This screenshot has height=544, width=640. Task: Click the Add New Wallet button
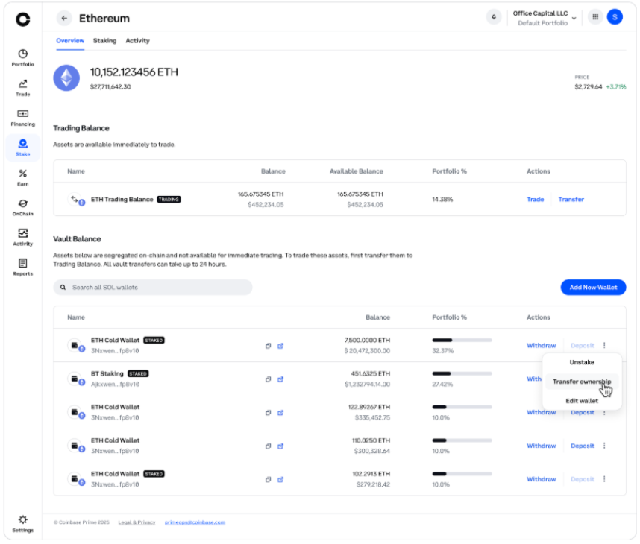pyautogui.click(x=593, y=288)
